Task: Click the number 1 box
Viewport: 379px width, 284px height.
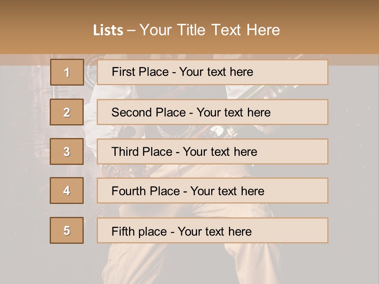Action: point(67,72)
